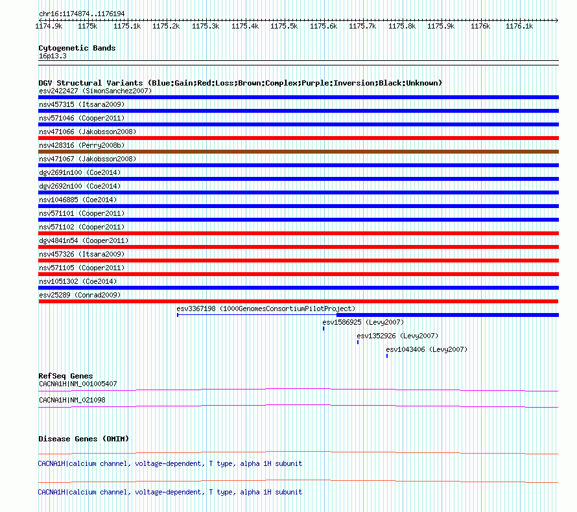Click the Cytogenetic Bands track heading
This screenshot has height=512, width=577.
coord(77,48)
